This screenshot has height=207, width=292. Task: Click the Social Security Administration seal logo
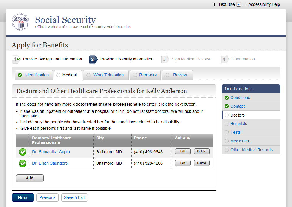[20, 22]
